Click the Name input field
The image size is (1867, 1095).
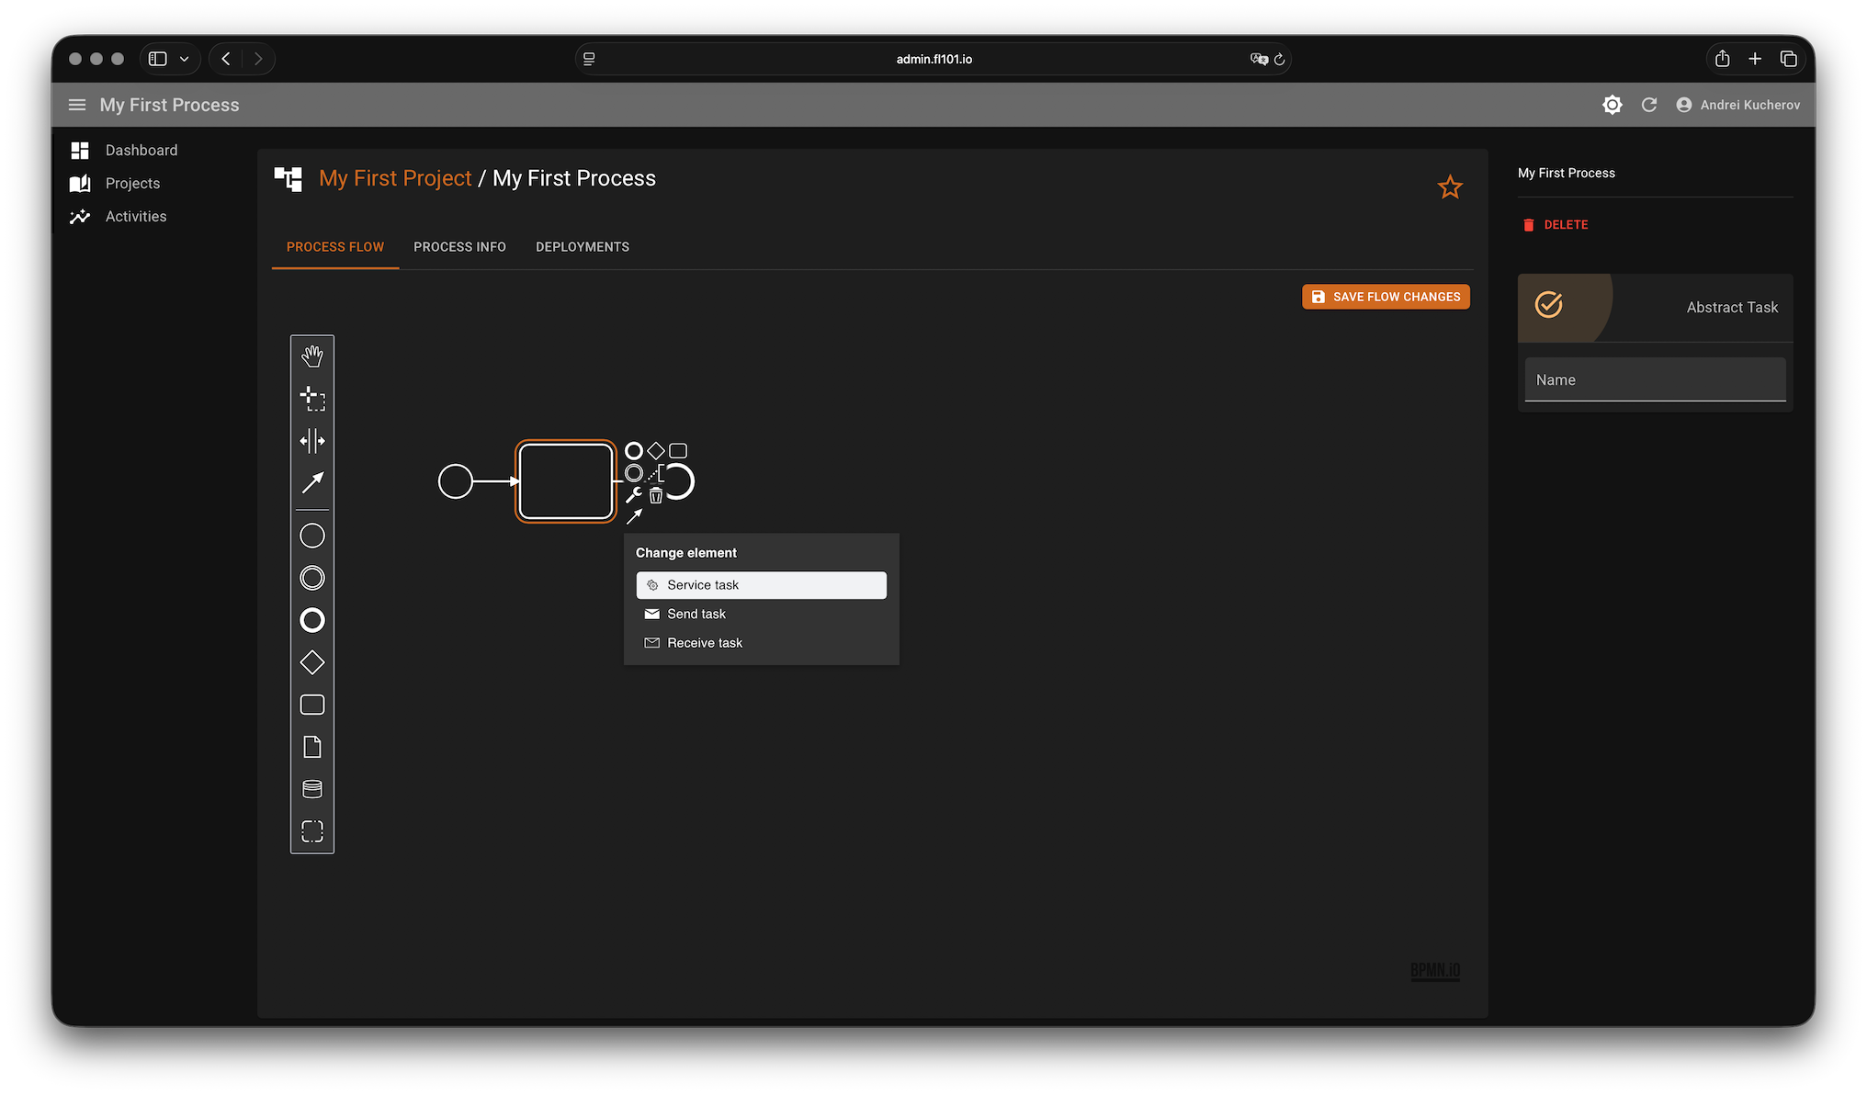[1655, 380]
